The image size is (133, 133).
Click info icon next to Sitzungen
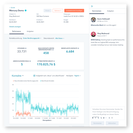click(x=26, y=48)
